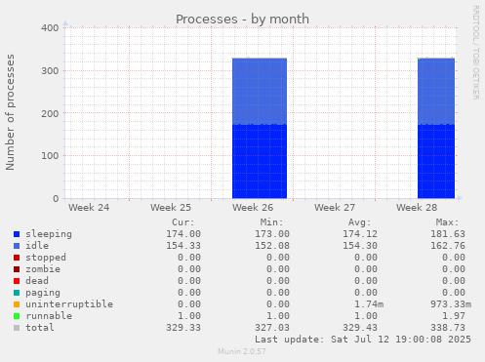Click the uninterruptible legend color swatch
Viewport: 485px width, 362px height.
pyautogui.click(x=17, y=304)
